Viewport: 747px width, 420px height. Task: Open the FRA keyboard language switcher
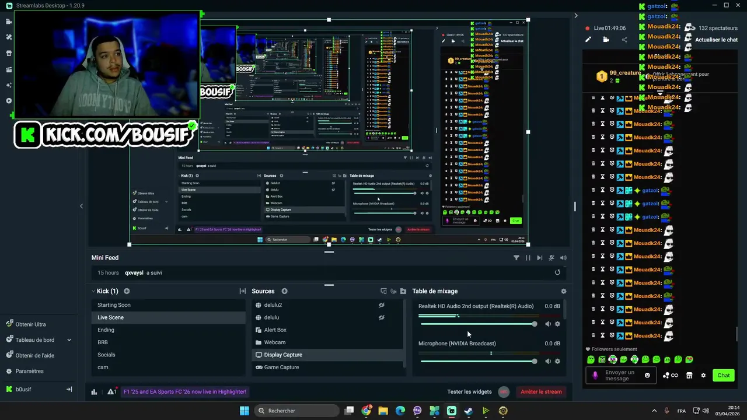(682, 411)
